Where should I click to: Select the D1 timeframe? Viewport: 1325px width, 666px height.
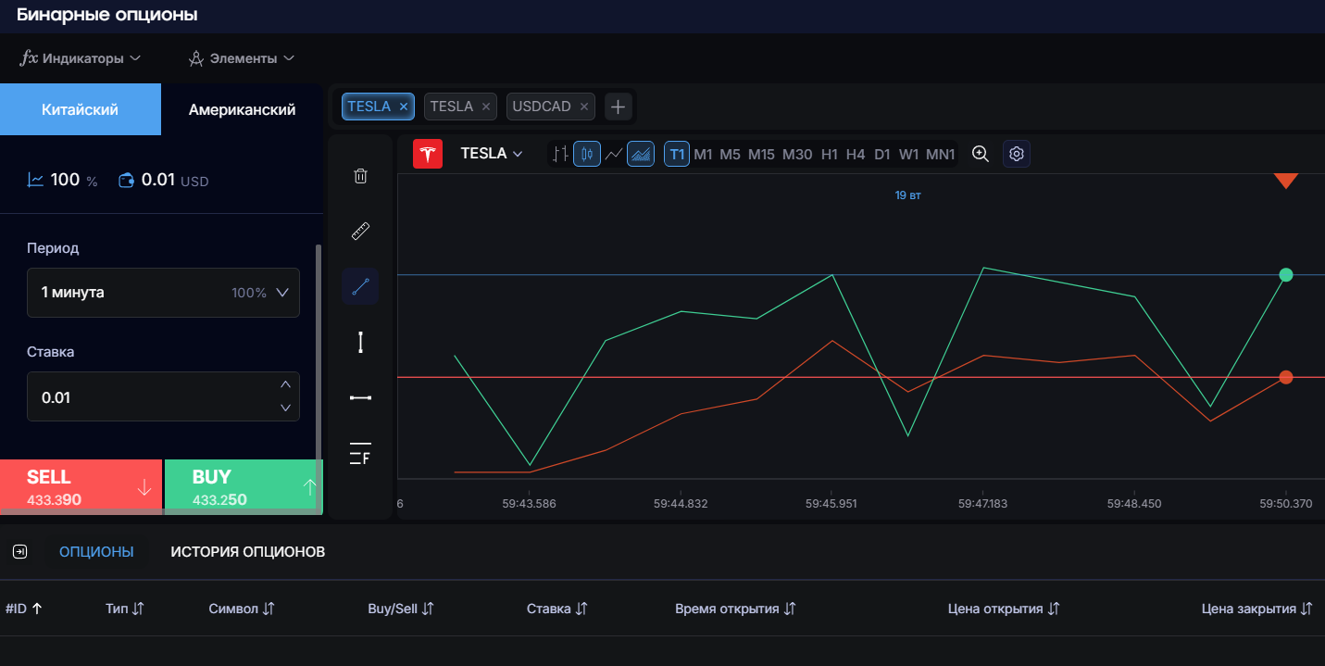[x=882, y=155]
